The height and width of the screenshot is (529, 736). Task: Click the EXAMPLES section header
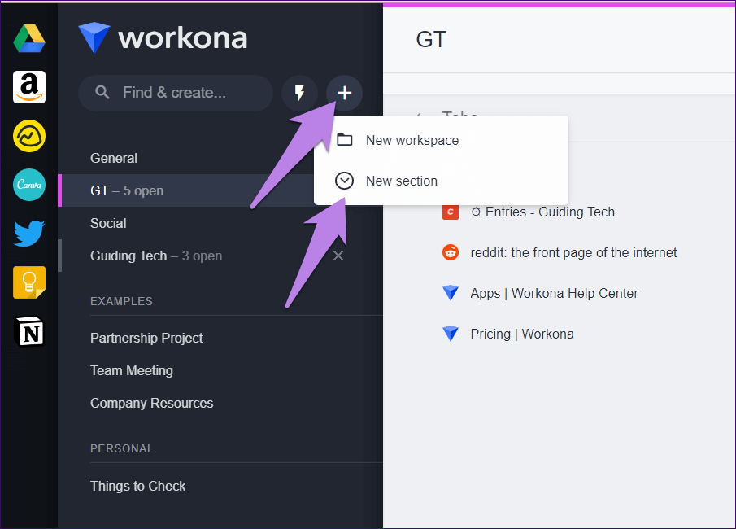click(x=121, y=301)
